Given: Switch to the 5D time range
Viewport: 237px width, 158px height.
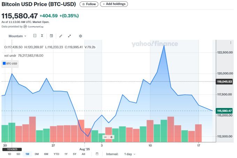Looking at the screenshot, I should point(18,154).
